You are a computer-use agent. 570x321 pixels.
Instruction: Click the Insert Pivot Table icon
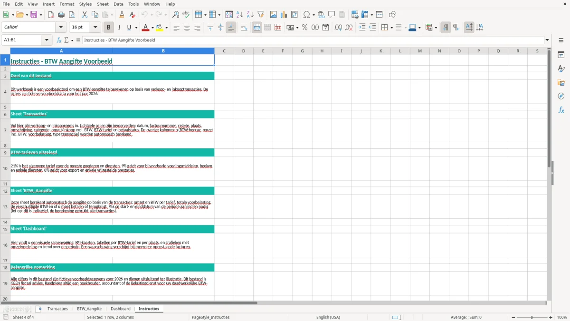click(x=294, y=15)
